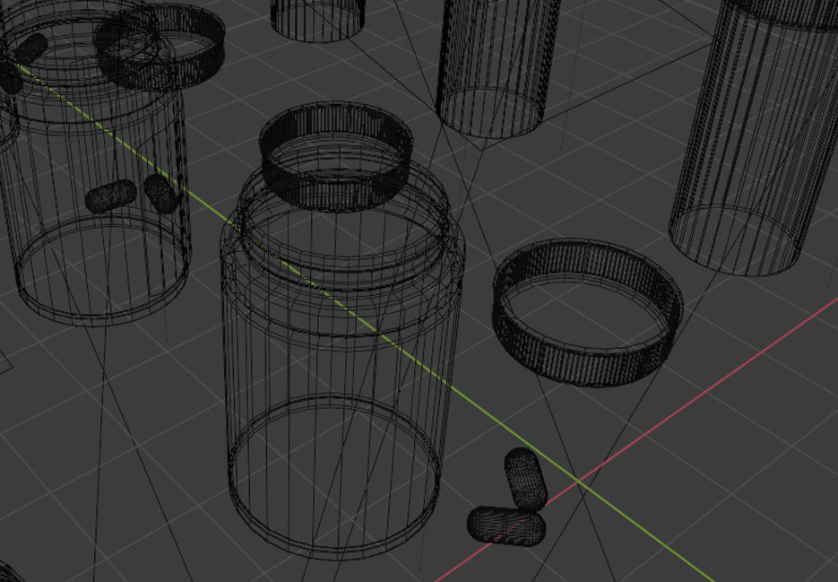This screenshot has width=838, height=582.
Task: Select the cap resting atop the center jar
Action: pos(335,156)
